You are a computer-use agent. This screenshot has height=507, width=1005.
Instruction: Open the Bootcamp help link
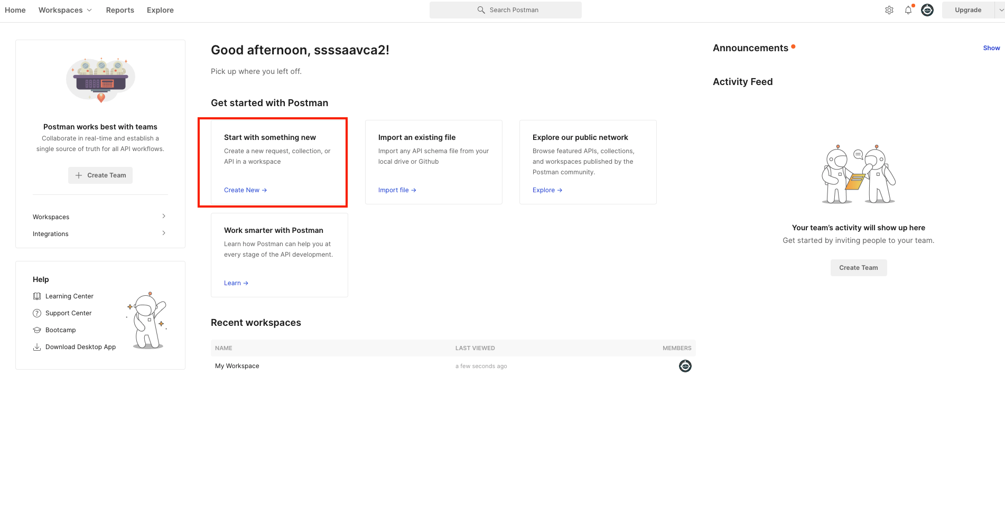tap(61, 330)
